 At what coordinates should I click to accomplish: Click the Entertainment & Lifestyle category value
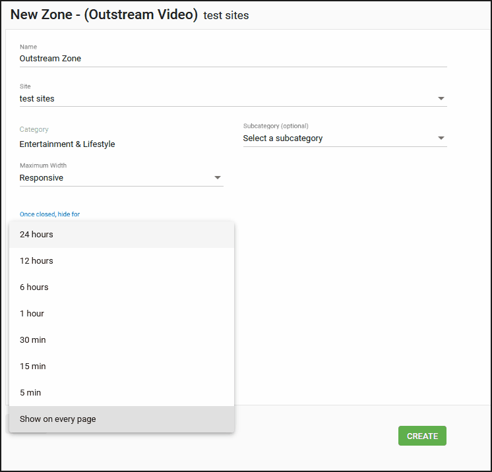click(67, 144)
